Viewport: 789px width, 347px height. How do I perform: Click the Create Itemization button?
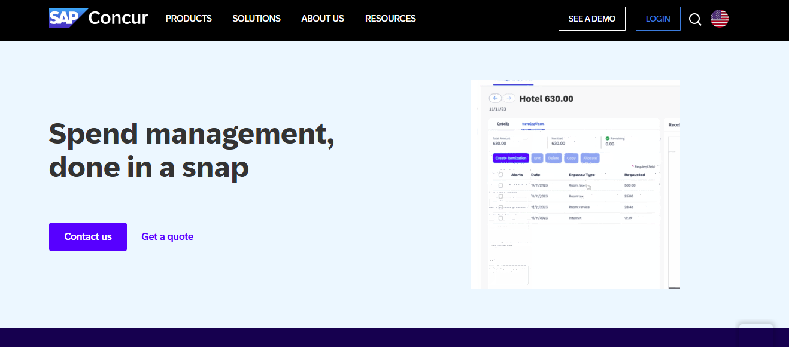click(x=511, y=158)
